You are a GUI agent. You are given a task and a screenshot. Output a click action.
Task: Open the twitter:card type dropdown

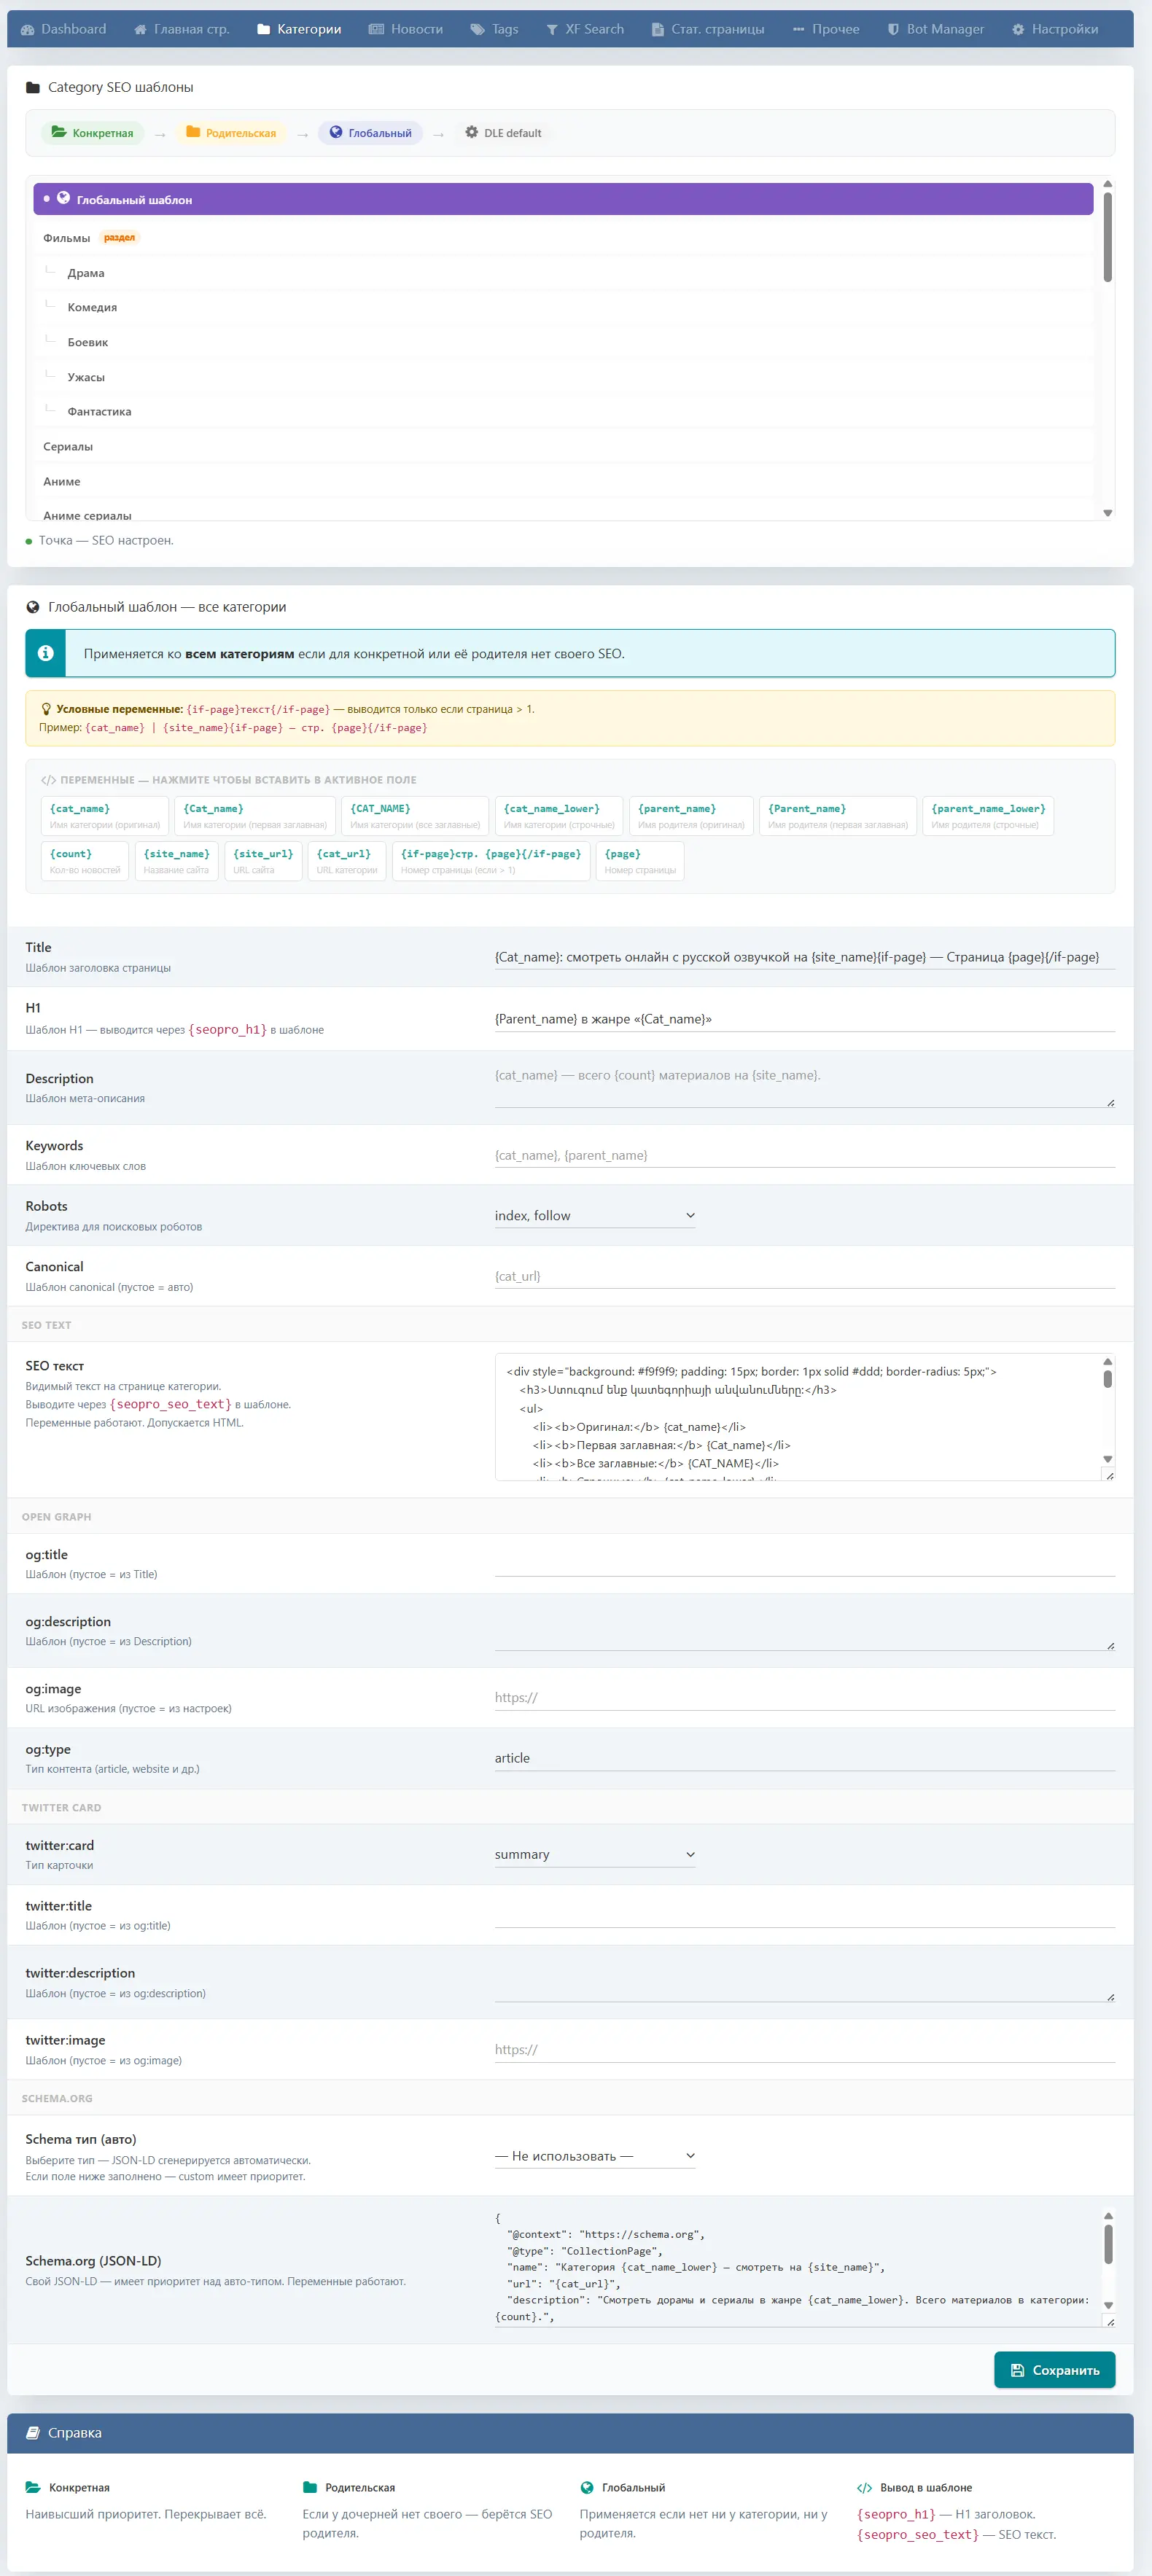tap(594, 1854)
